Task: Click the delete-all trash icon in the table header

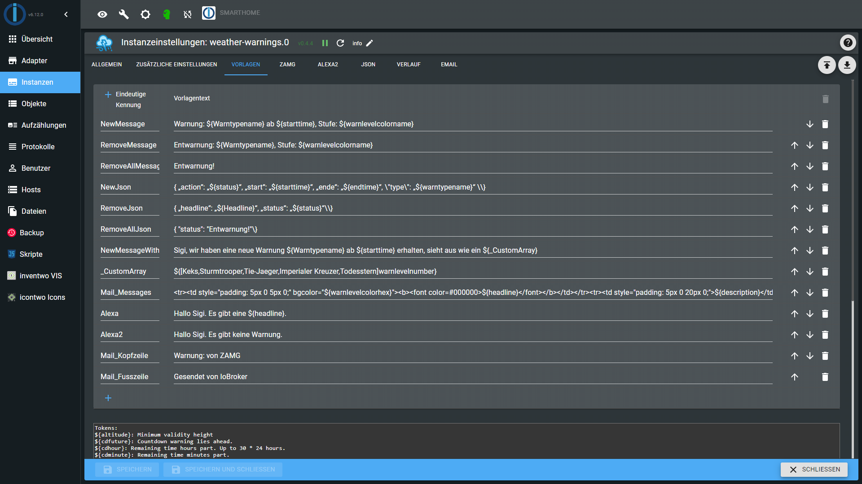Action: pyautogui.click(x=825, y=99)
